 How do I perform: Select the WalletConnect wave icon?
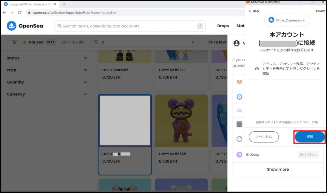240,111
